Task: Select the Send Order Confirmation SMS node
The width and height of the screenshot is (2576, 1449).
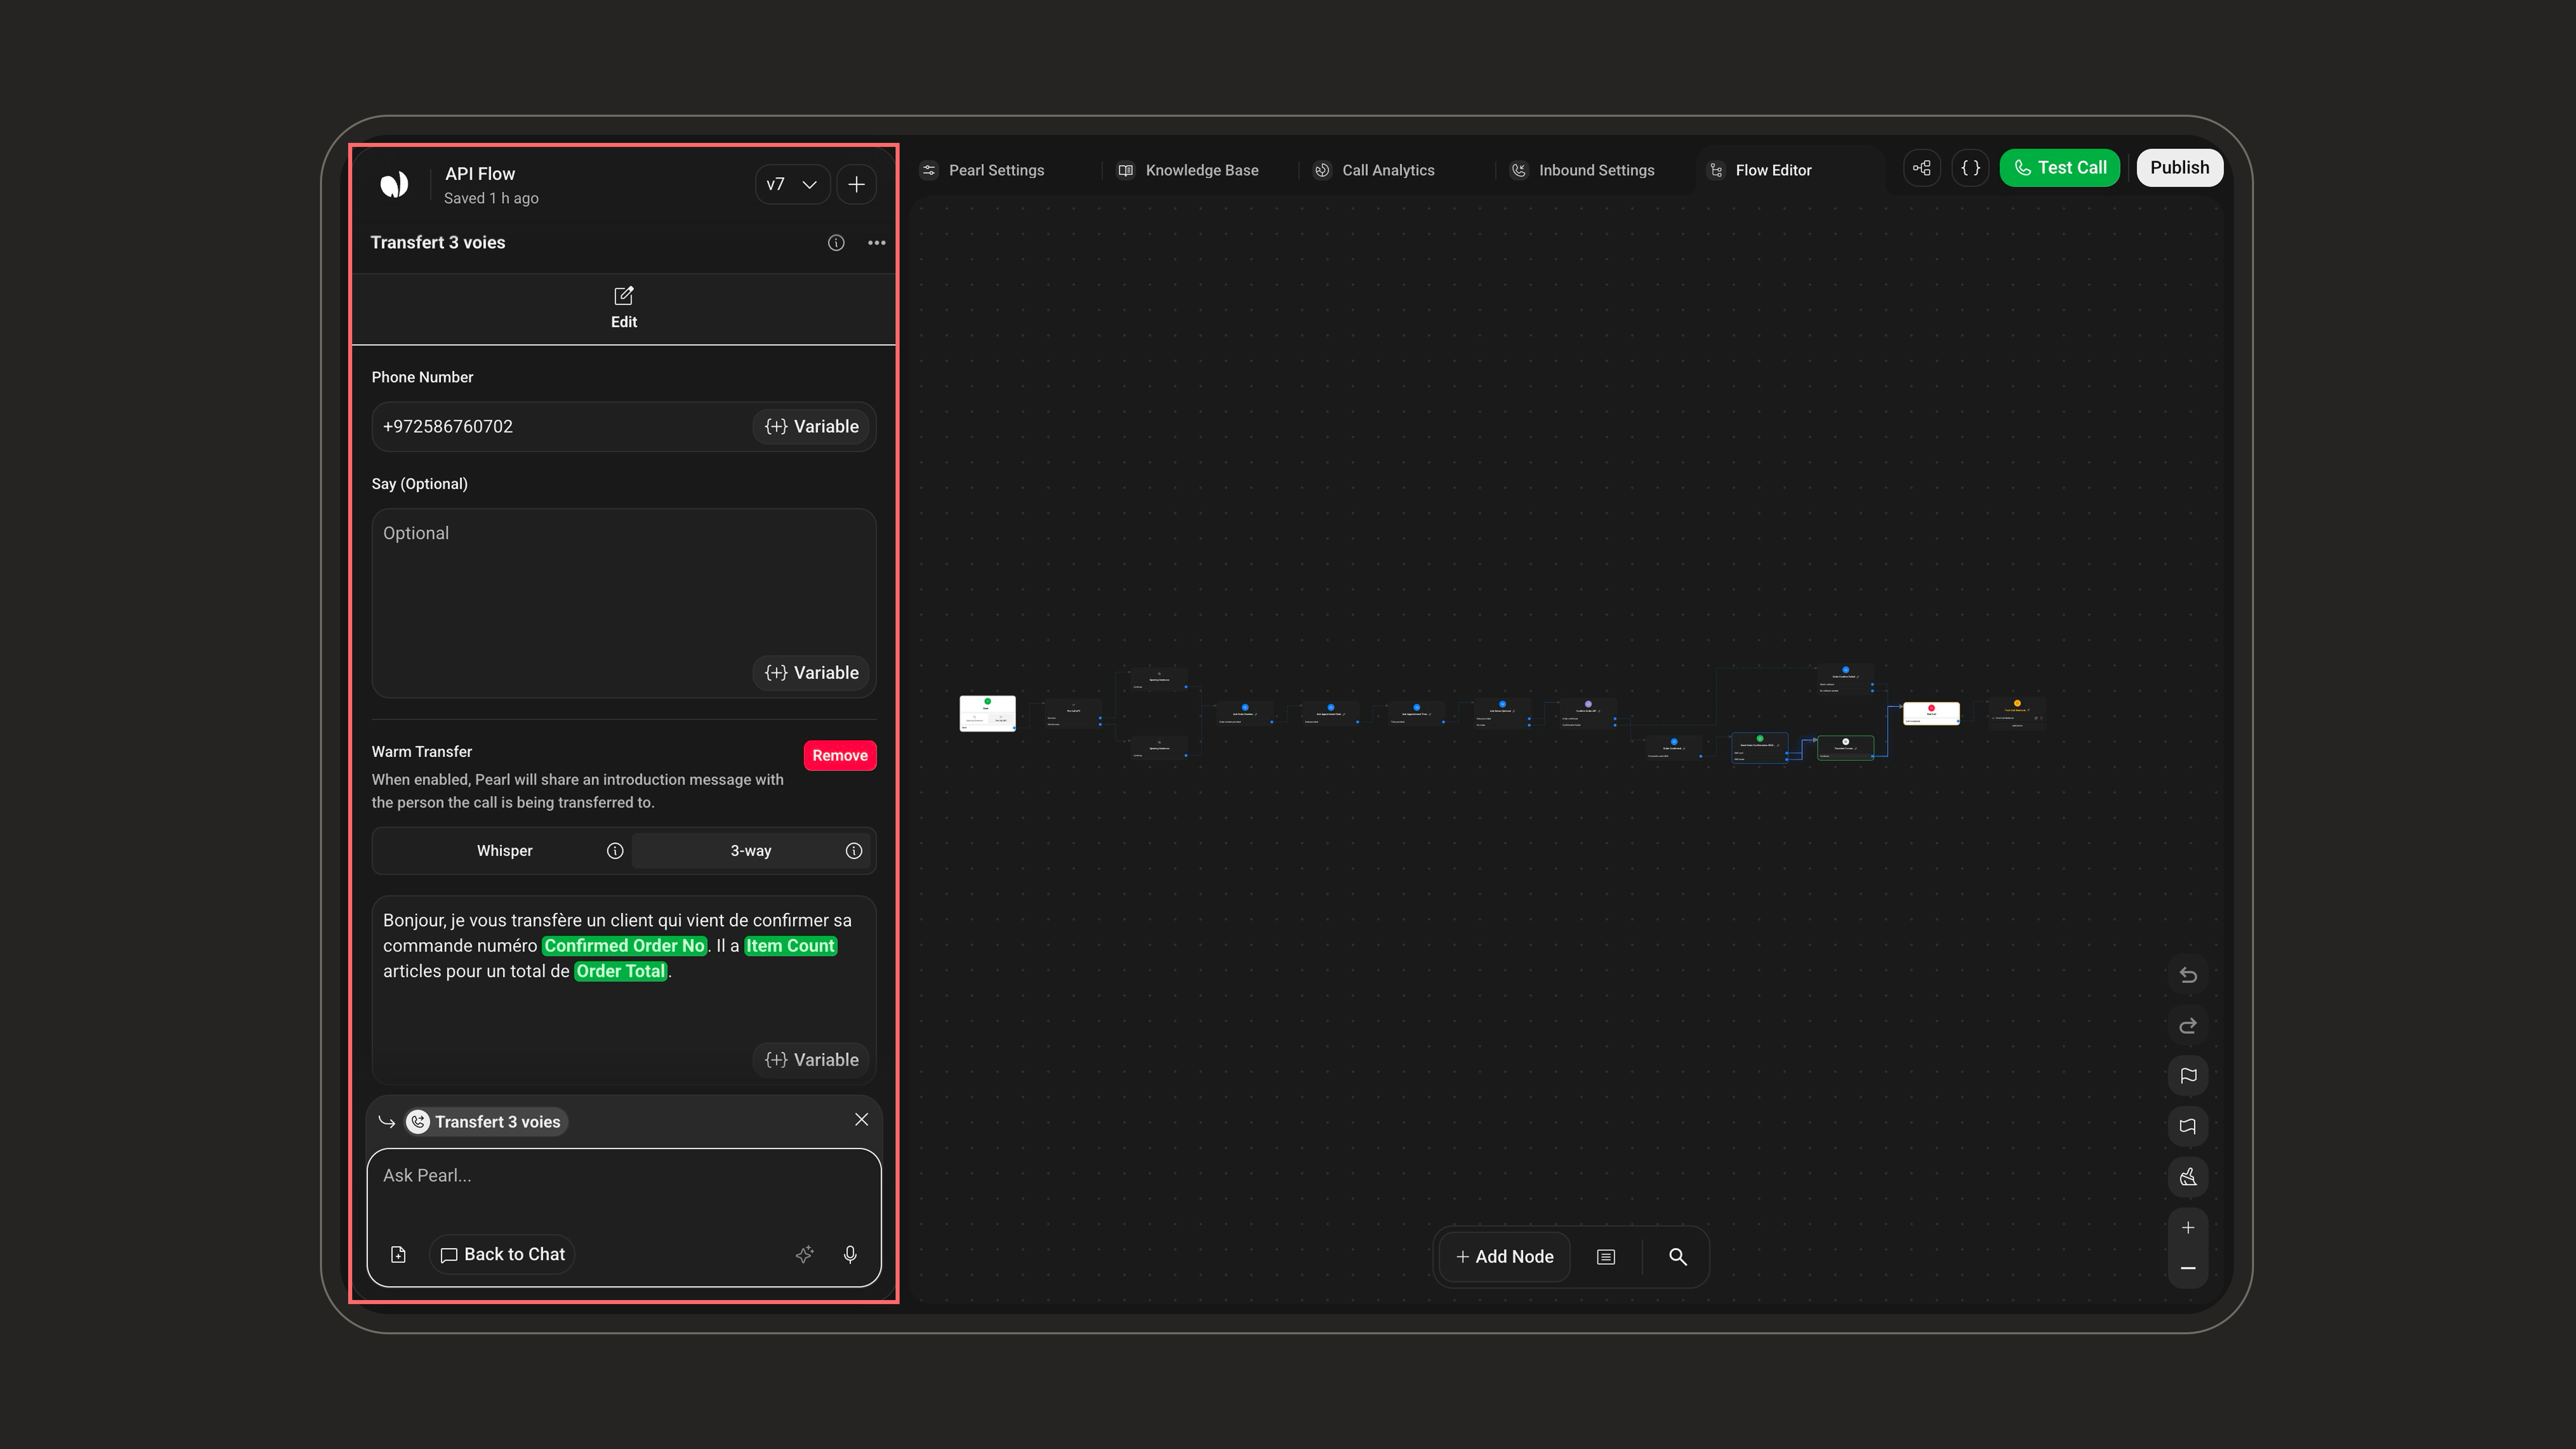Action: [x=1759, y=748]
